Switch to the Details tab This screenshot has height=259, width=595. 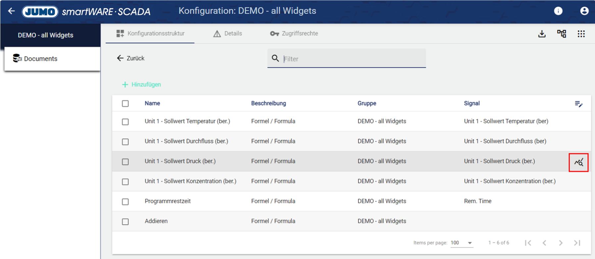tap(228, 34)
